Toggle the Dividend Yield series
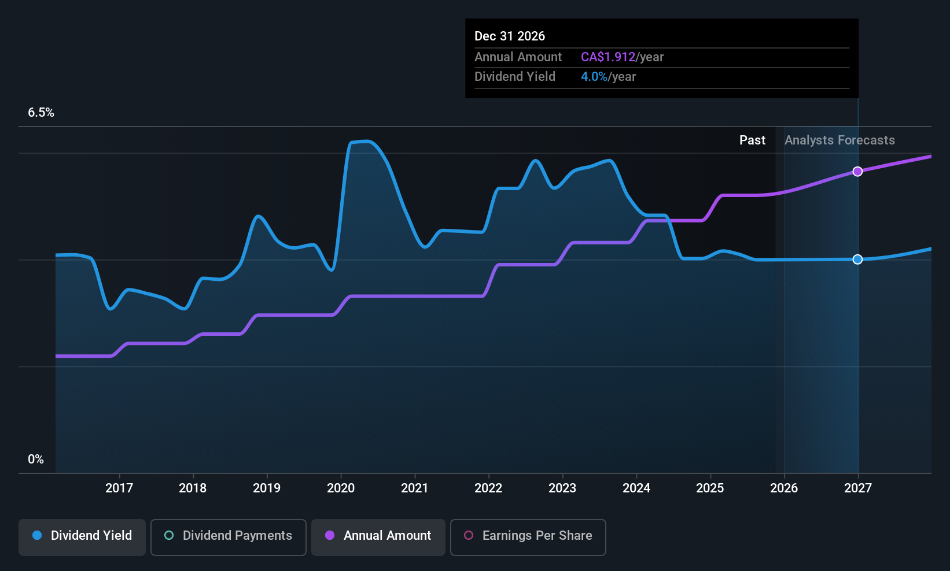950x571 pixels. coord(82,537)
